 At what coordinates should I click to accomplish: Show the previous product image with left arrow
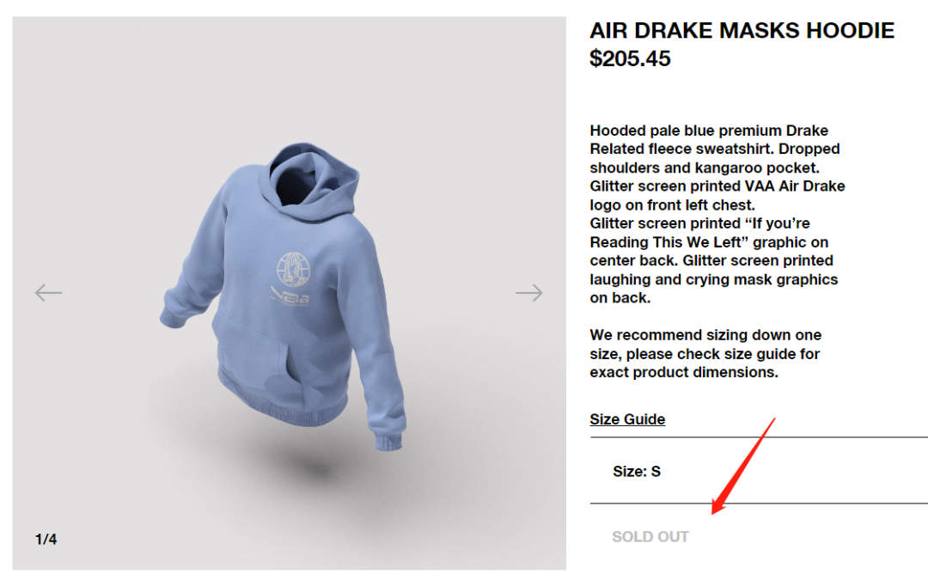[x=48, y=292]
